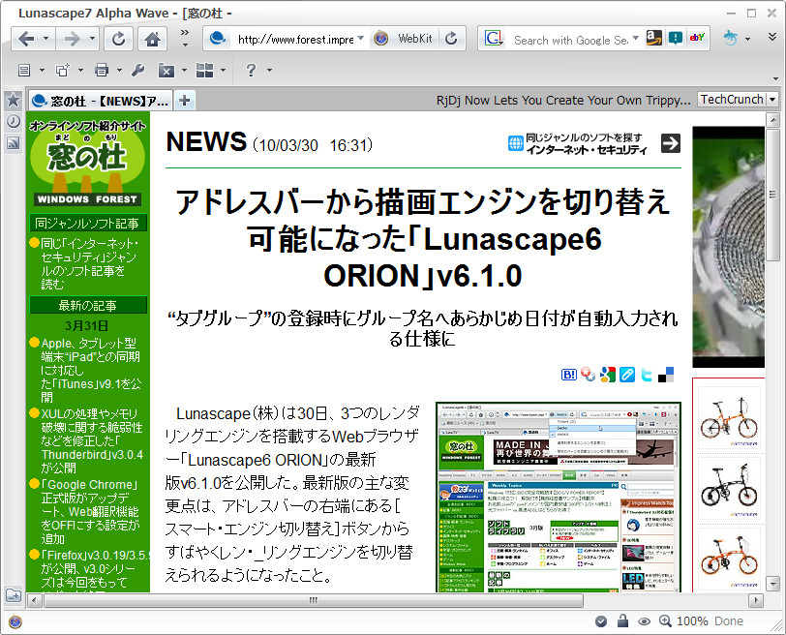Screen dimensions: 786x635
Task: Search with the eBay icon
Action: pos(697,38)
